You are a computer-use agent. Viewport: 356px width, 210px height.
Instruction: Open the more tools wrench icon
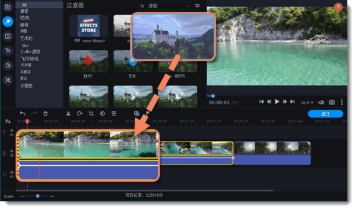point(8,80)
